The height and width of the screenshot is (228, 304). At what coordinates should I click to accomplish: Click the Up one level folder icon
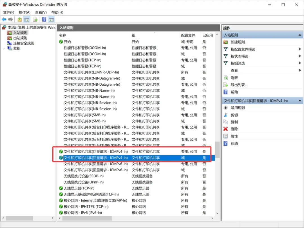pos(20,19)
